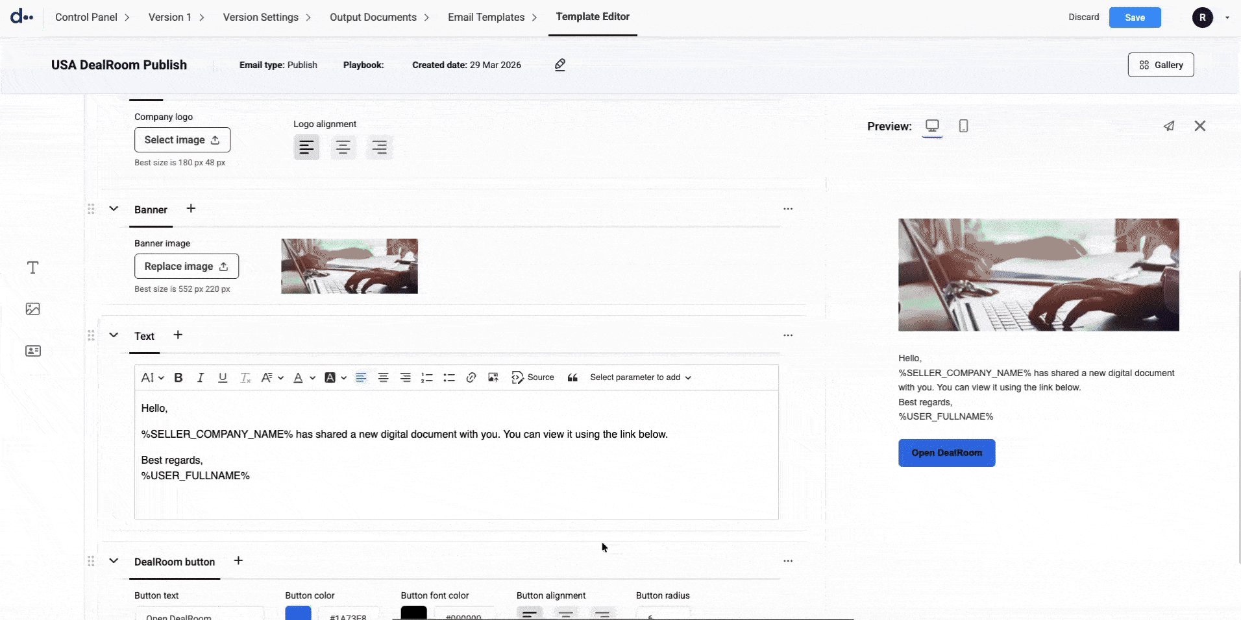Align text right in editor
1241x620 pixels.
tap(405, 377)
